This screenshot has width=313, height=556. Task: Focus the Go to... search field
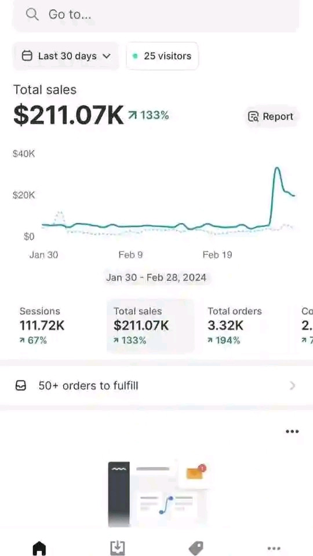pos(156,15)
